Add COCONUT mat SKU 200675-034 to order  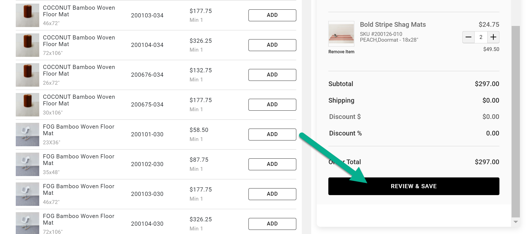click(272, 105)
